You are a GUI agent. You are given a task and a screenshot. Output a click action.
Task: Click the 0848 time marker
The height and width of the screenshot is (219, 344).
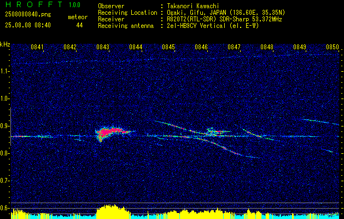click(x=267, y=47)
